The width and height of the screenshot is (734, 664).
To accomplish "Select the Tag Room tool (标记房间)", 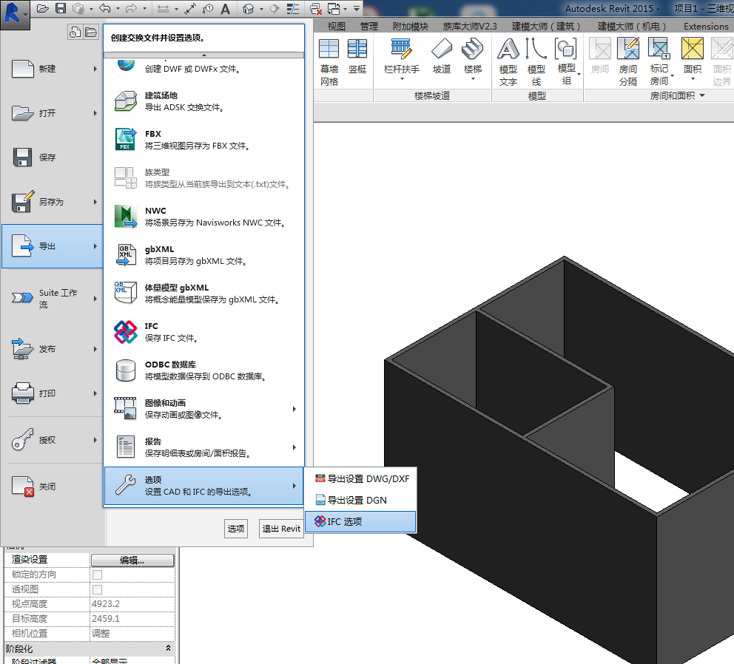I will (x=659, y=63).
